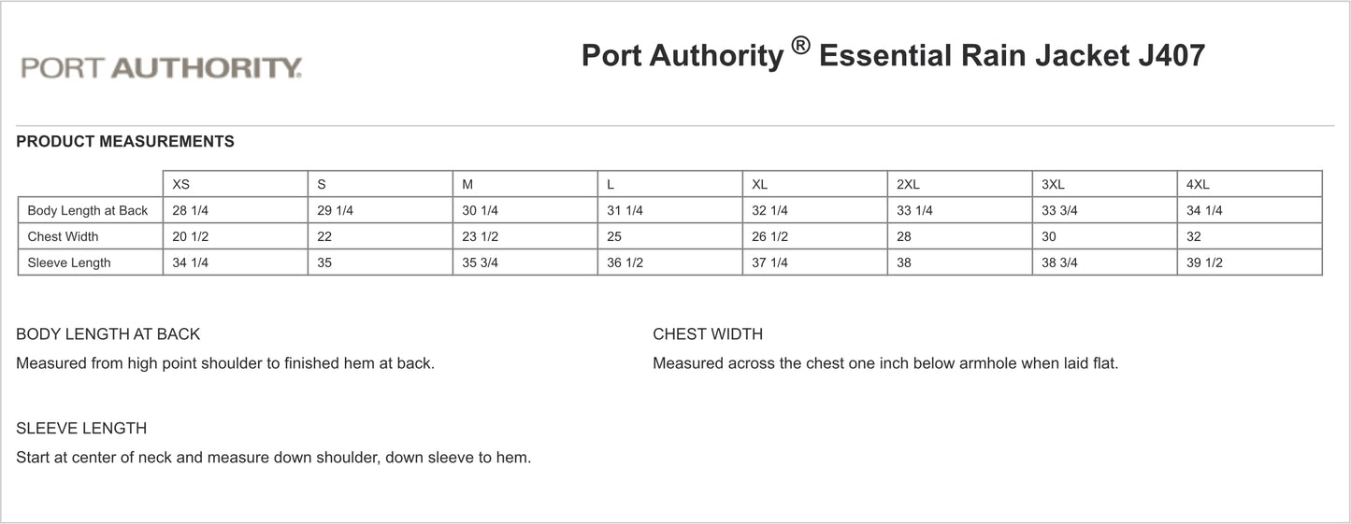The height and width of the screenshot is (524, 1351).
Task: Click the 3XL body length cell 33 3/4
Action: (x=1059, y=211)
